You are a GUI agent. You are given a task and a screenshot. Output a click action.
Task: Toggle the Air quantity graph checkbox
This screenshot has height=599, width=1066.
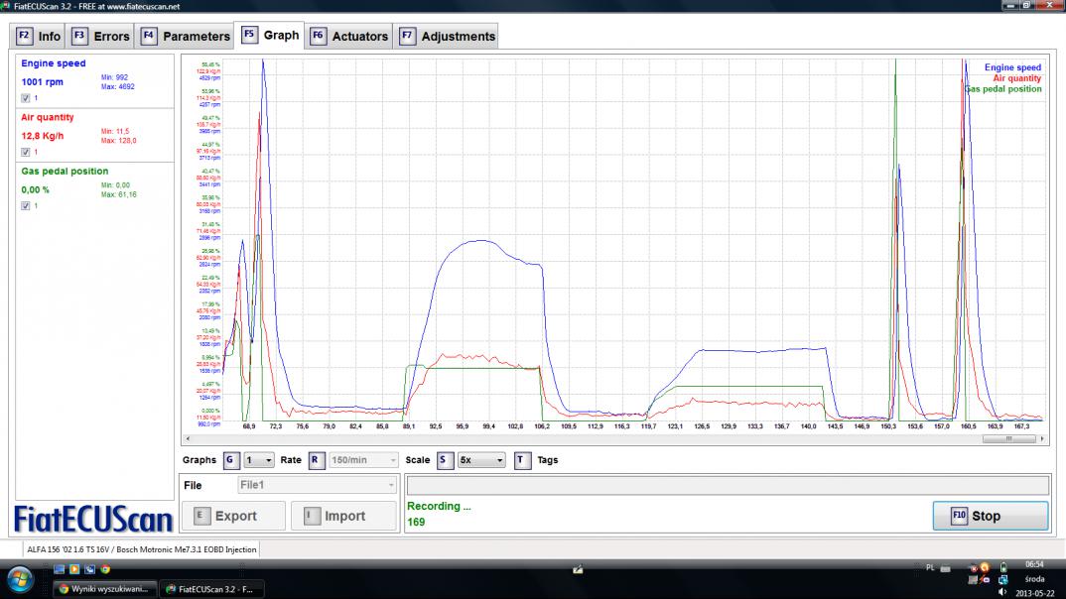(x=26, y=152)
